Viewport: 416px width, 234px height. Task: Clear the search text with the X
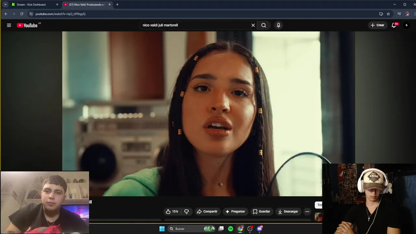(253, 25)
